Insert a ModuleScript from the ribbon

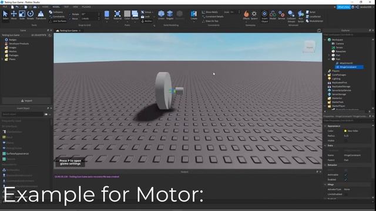tap(314, 21)
